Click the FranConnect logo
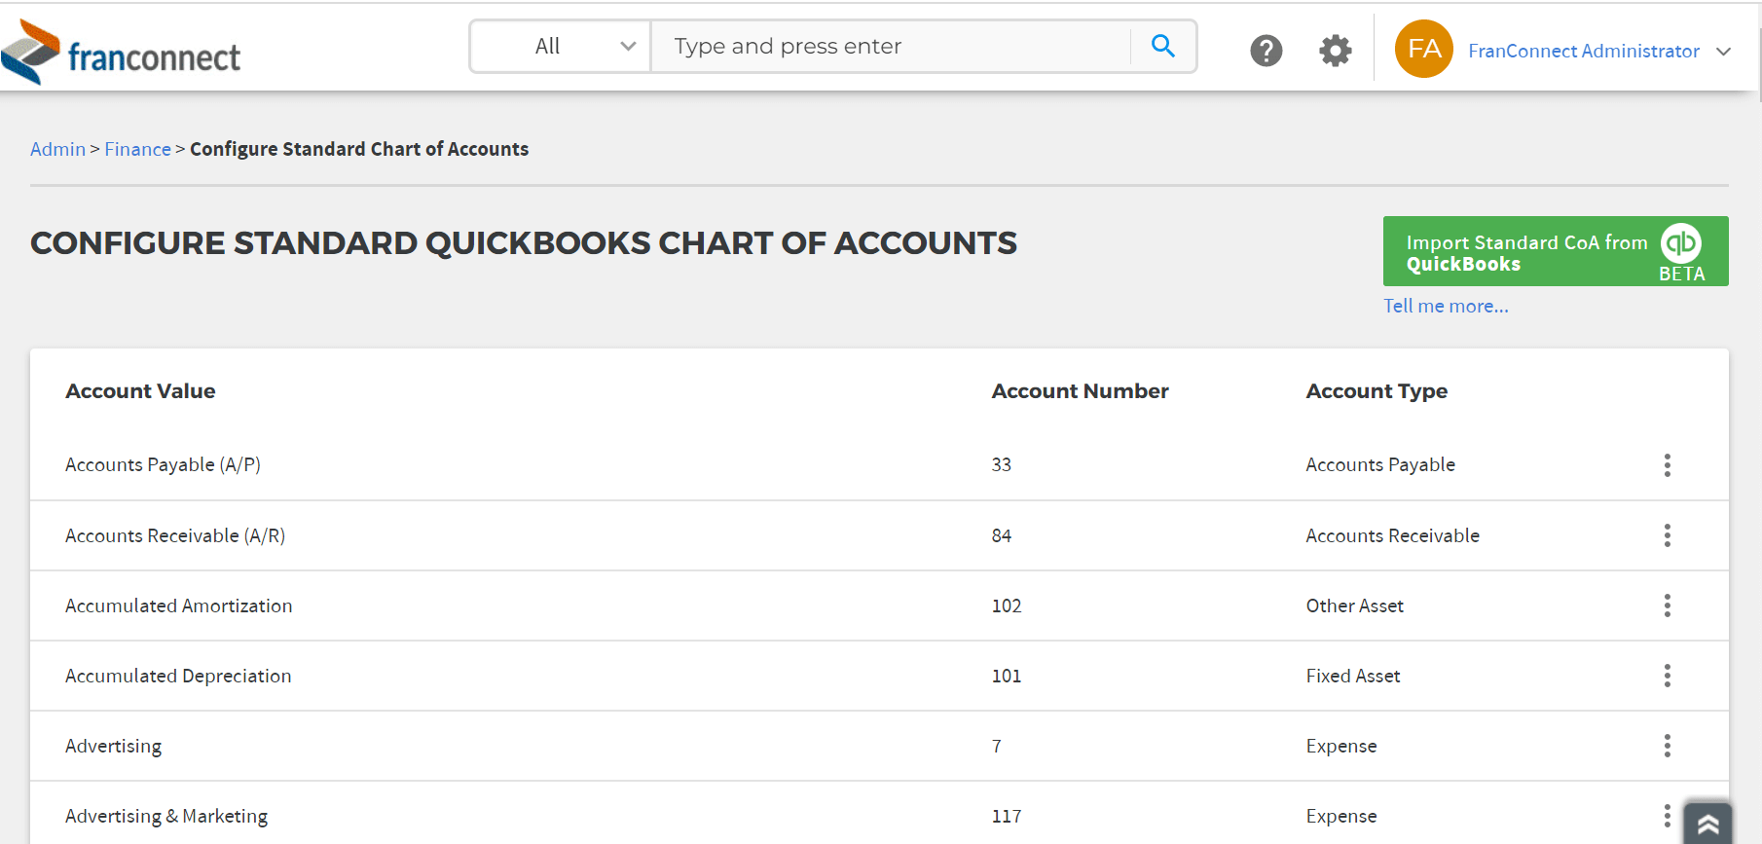 coord(121,52)
